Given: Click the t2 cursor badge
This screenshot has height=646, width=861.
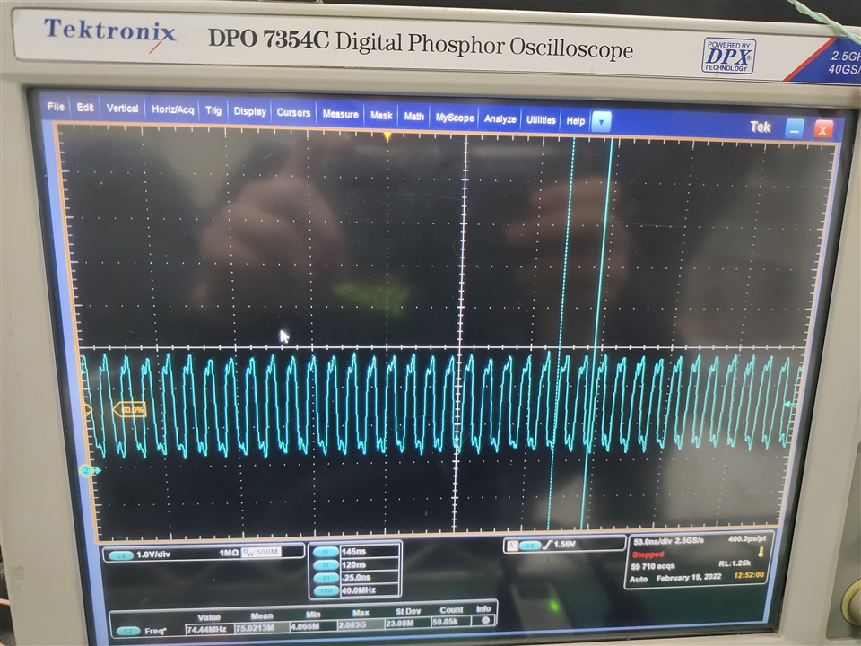Looking at the screenshot, I should 325,565.
